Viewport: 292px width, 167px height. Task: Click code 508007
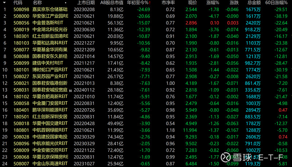(x=22, y=164)
